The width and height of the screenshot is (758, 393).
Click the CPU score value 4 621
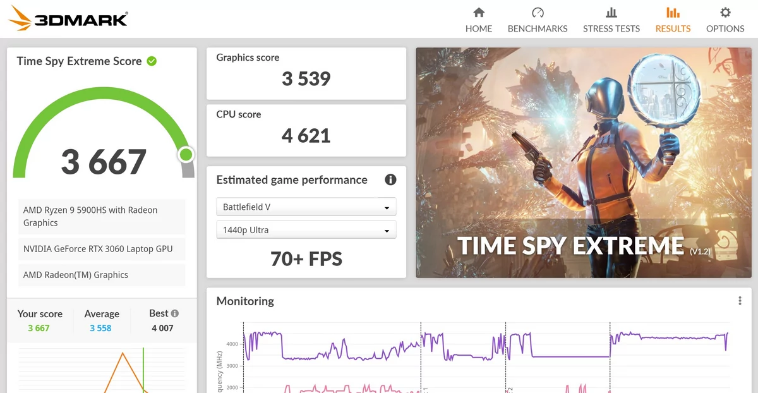(306, 136)
